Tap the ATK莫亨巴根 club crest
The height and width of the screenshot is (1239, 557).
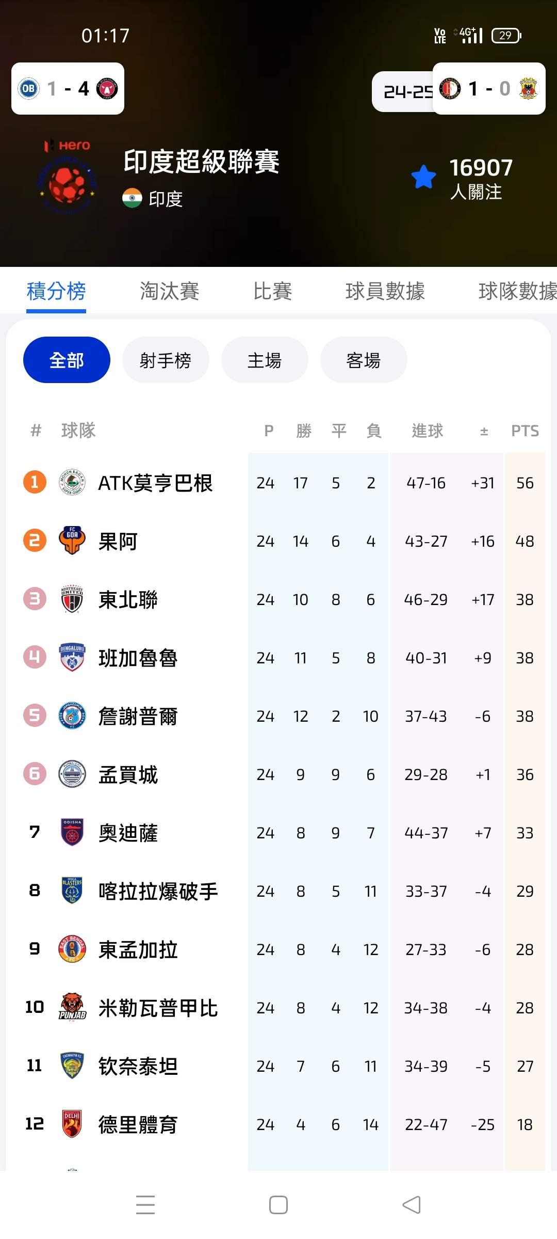(72, 483)
